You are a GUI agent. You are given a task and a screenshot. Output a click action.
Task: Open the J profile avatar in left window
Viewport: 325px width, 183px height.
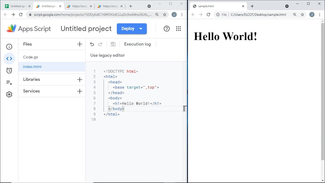point(174,15)
